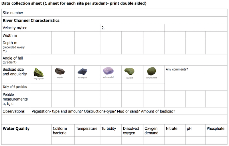Viewport: 229px width, 146px height.
Task: Click the Temperature column header
Action: pos(87,129)
